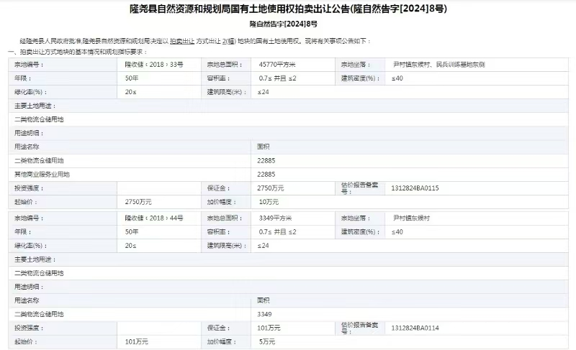The width and height of the screenshot is (576, 350).
Task: Click the bold 隆自然告字[2024]8号 subtitle below the title
Action: click(x=287, y=24)
